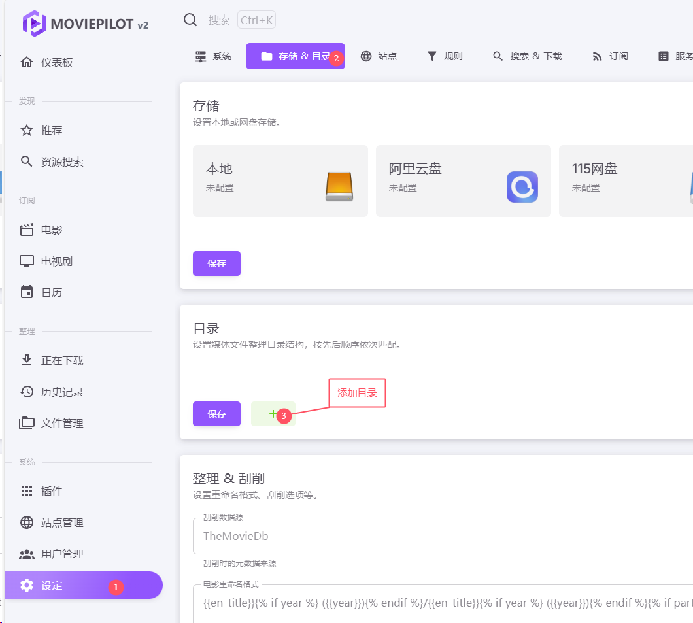Viewport: 693px width, 623px height.
Task: Open 历史记录 in the sidebar
Action: click(84, 392)
